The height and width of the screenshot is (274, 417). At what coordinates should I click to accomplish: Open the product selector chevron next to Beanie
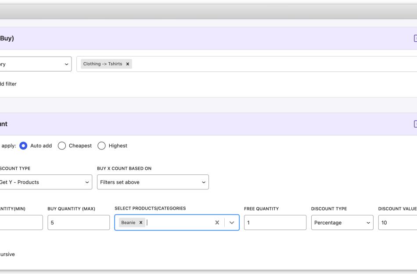pos(231,222)
